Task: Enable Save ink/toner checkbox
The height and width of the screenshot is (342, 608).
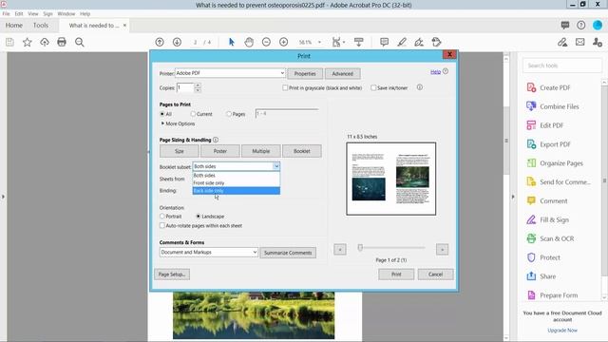Action: pos(373,88)
